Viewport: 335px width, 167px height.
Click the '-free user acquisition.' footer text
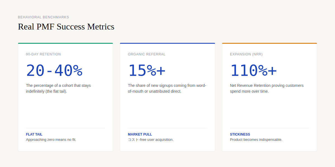pyautogui.click(x=151, y=140)
